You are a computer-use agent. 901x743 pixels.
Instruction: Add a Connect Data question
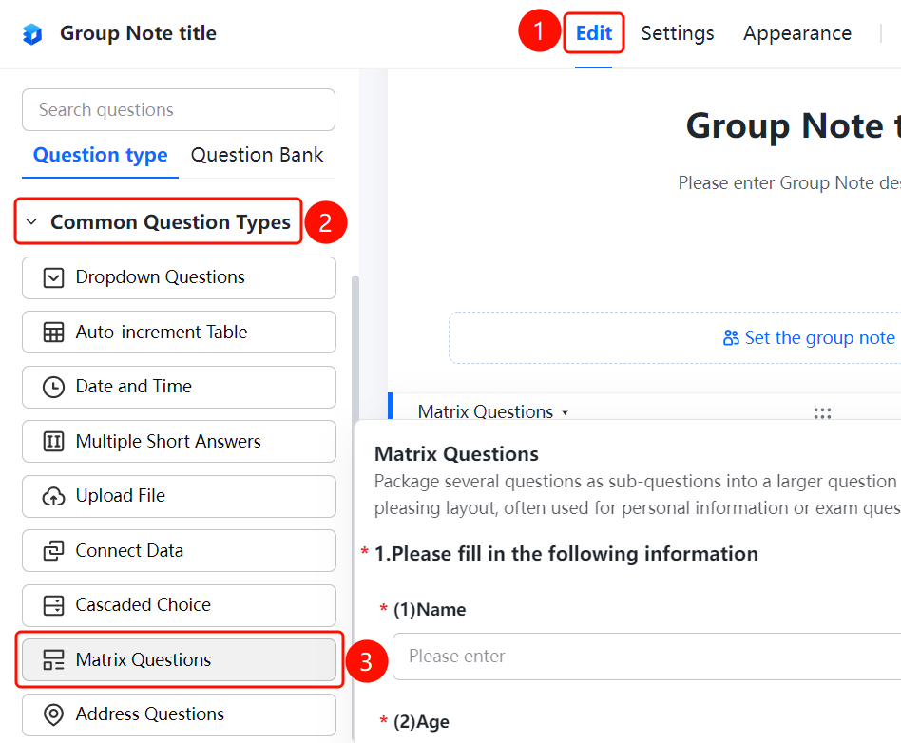(179, 550)
